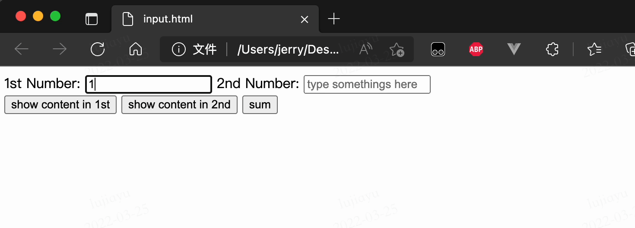Go to home page icon
The width and height of the screenshot is (635, 228).
pos(136,49)
